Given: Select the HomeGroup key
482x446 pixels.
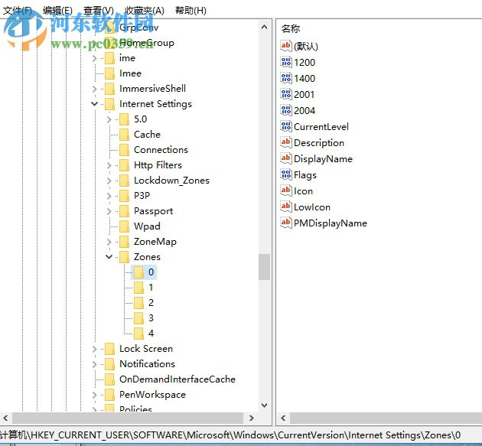Looking at the screenshot, I should pyautogui.click(x=147, y=43).
